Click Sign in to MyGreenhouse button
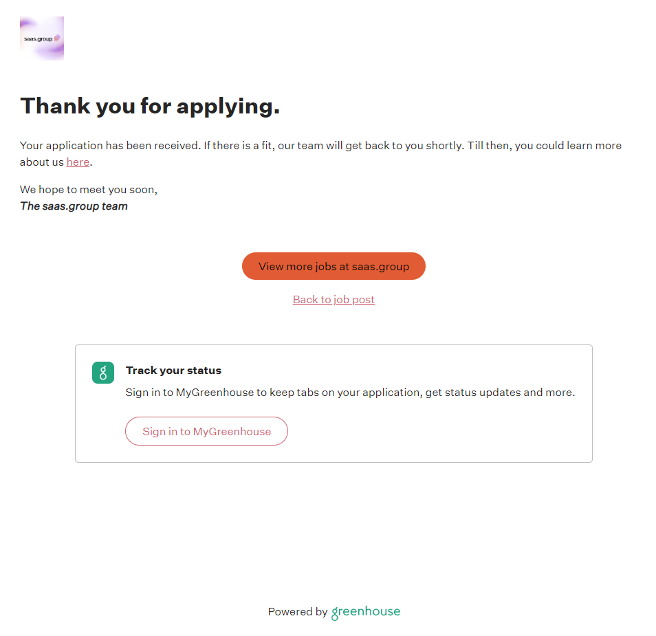 pyautogui.click(x=206, y=431)
